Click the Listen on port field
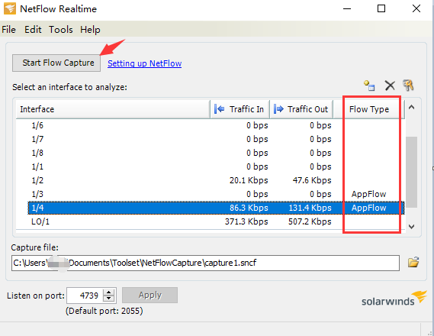This screenshot has height=336, width=434. (x=85, y=296)
